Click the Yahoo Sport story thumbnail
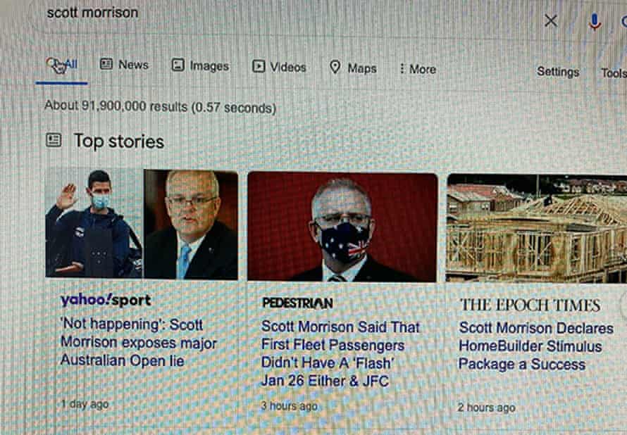Viewport: 627px width, 435px height. coord(142,224)
